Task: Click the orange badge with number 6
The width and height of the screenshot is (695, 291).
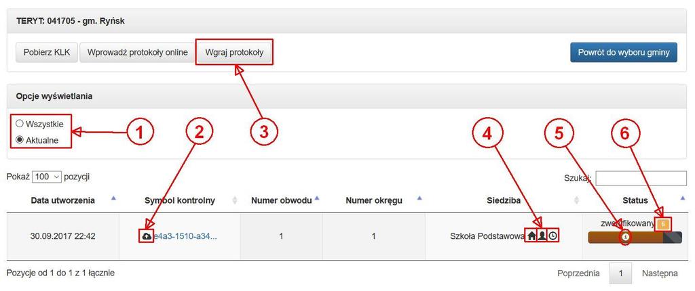Action: click(663, 224)
